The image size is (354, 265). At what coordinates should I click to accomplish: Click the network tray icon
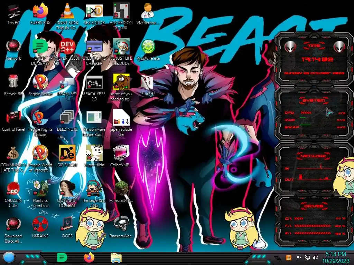pyautogui.click(x=307, y=257)
